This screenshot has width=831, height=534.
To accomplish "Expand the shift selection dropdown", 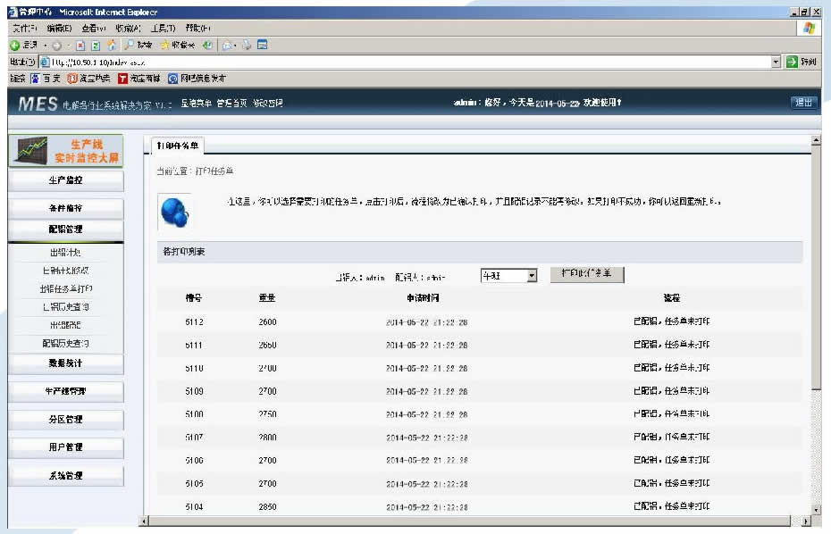I will click(532, 276).
